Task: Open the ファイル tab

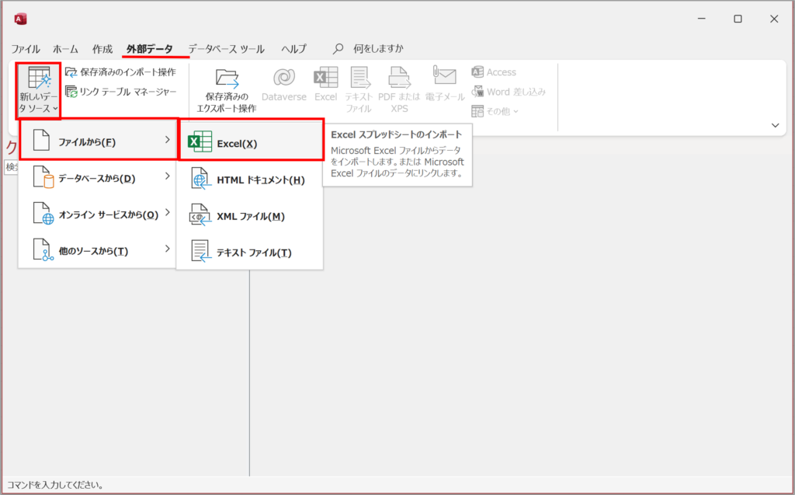Action: 26,49
